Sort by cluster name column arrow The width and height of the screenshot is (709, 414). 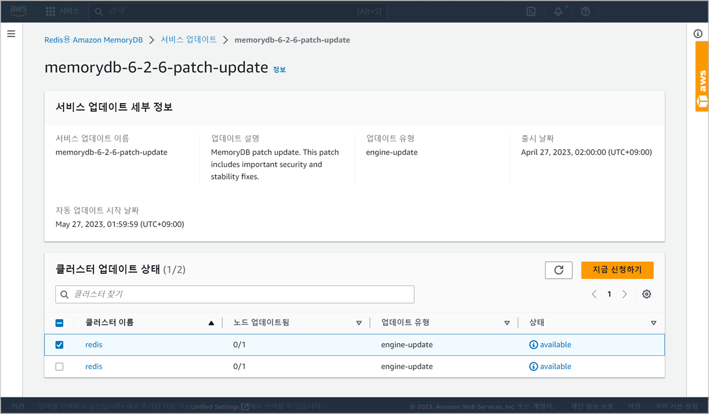[x=211, y=323]
